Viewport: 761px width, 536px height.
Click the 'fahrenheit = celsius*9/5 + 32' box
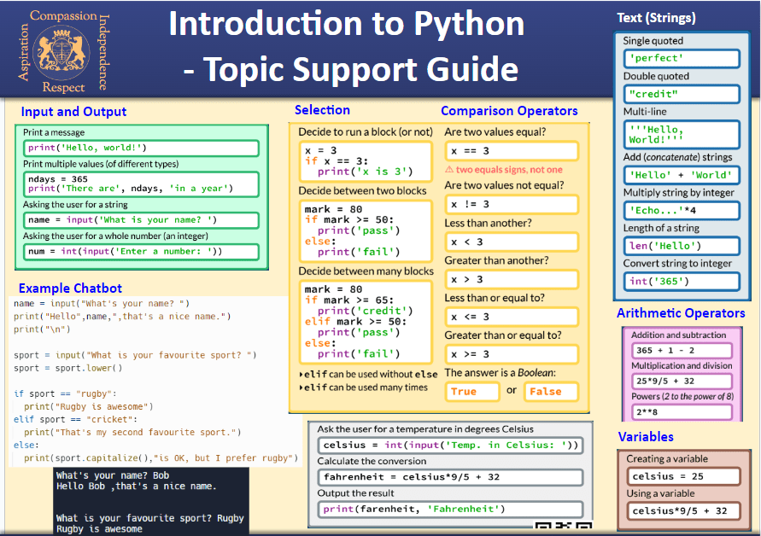pos(450,477)
